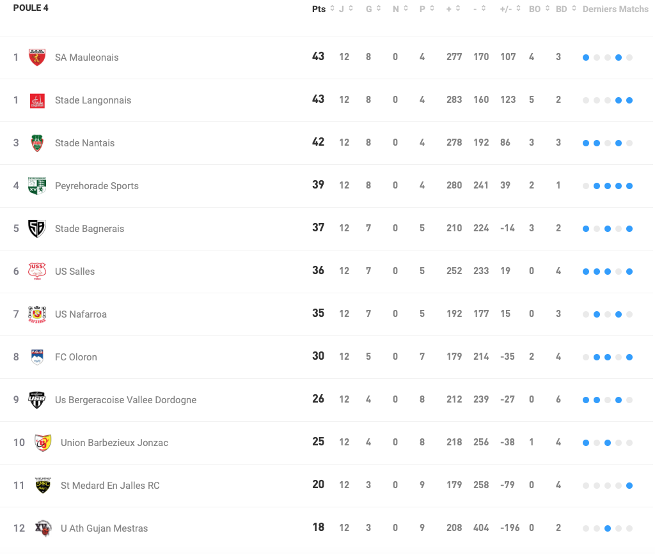Open the Union Barbezieux Jonzac team page
This screenshot has height=554, width=655.
[x=113, y=442]
